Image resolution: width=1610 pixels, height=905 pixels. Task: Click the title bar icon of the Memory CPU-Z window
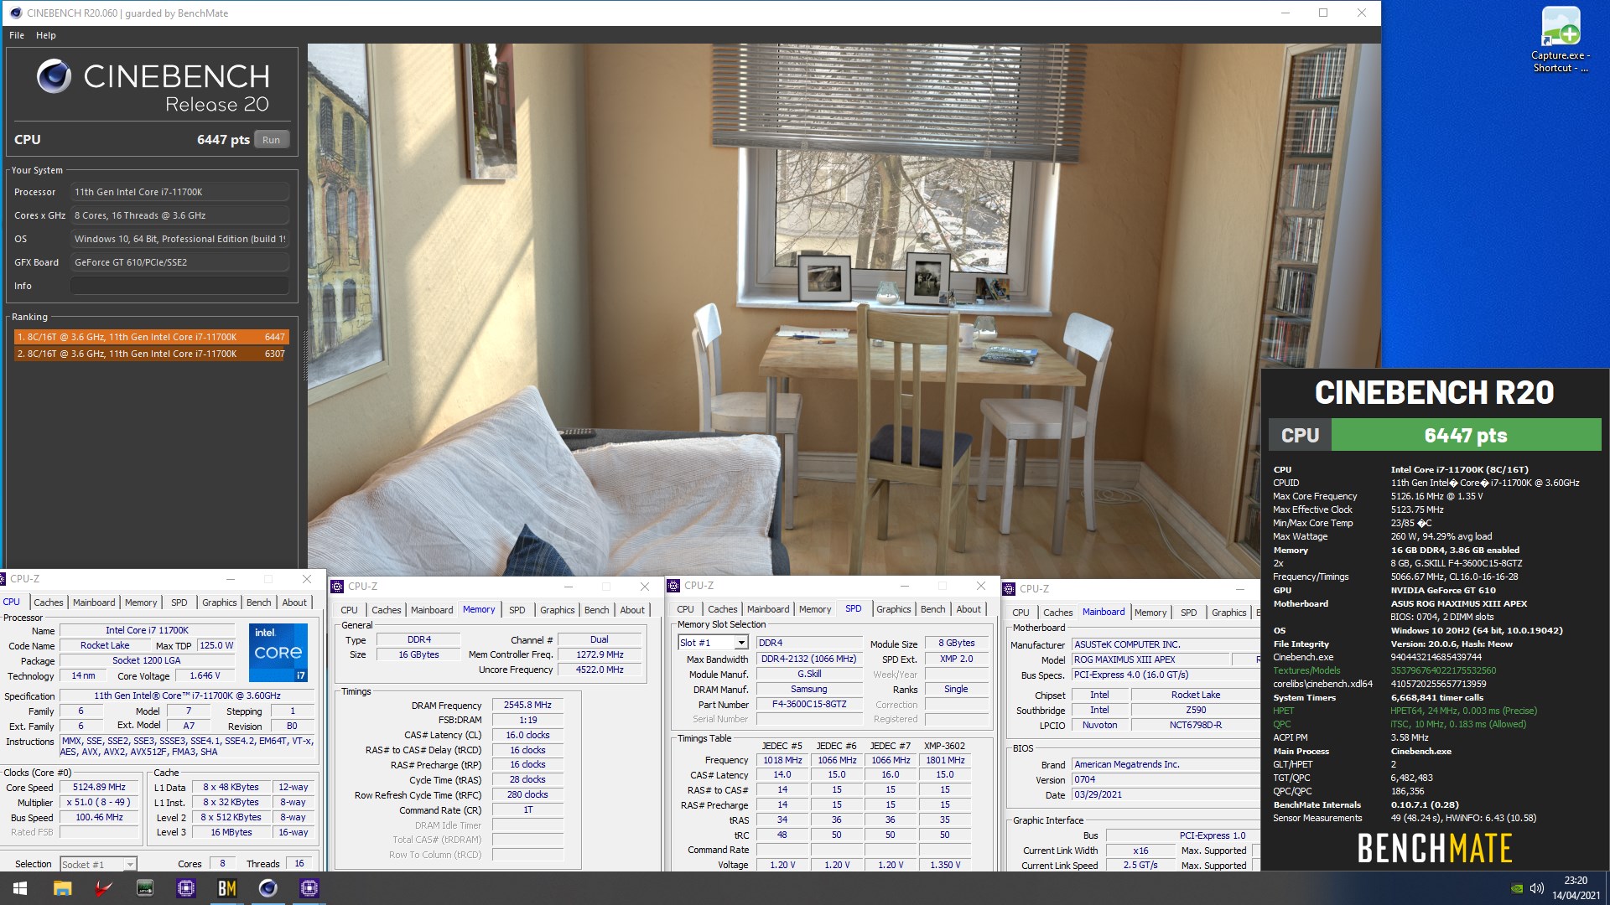337,587
